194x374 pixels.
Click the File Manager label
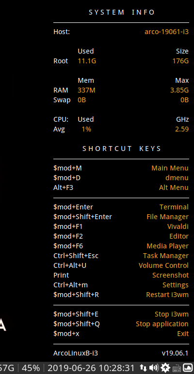168,217
